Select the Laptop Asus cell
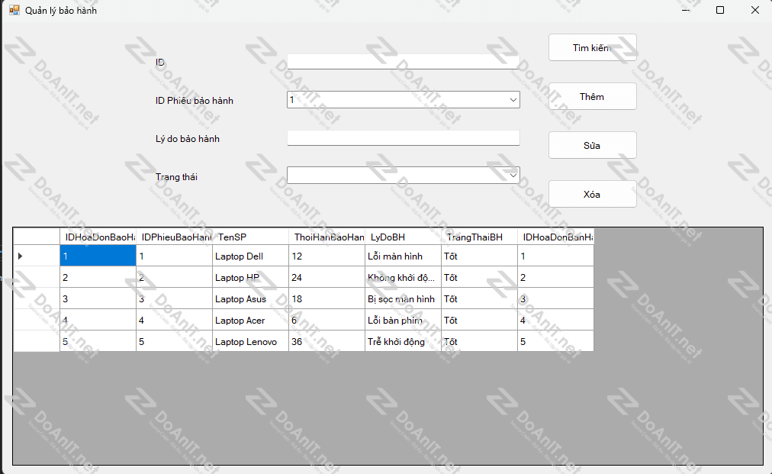Image resolution: width=772 pixels, height=474 pixels. click(x=250, y=299)
